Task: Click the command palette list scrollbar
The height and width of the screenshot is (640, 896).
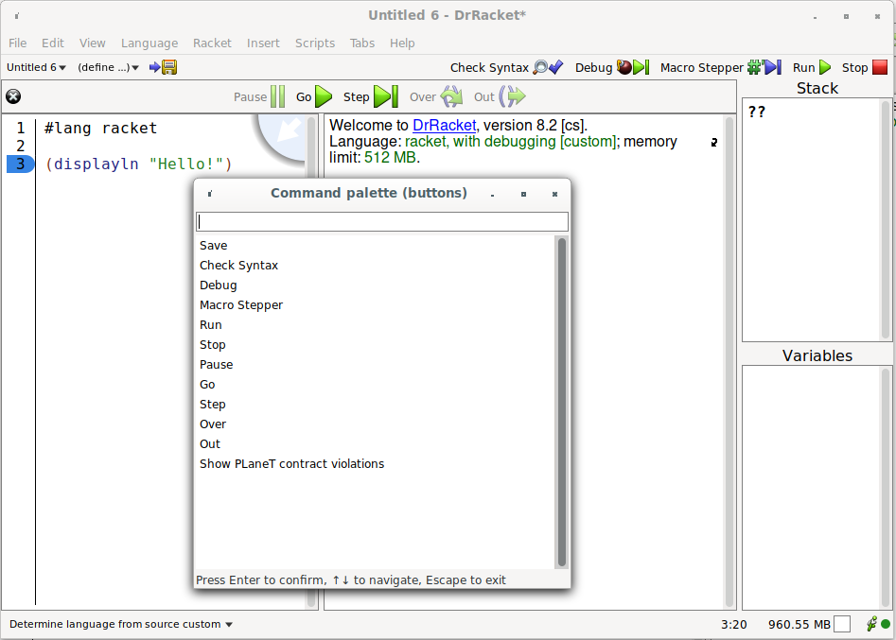Action: [x=562, y=403]
